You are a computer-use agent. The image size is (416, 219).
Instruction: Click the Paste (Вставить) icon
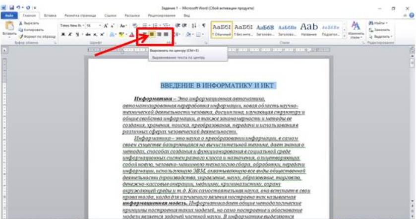click(x=8, y=28)
